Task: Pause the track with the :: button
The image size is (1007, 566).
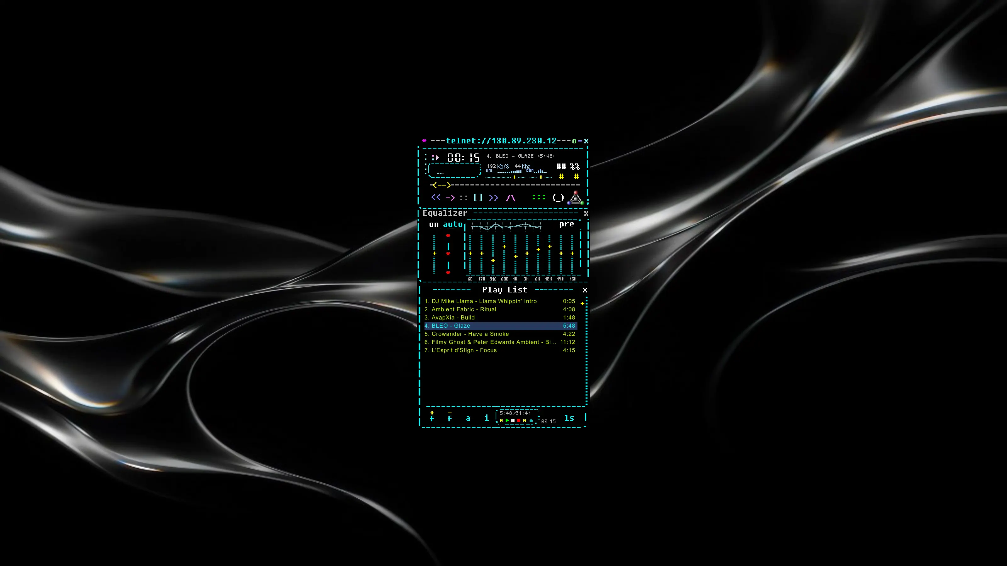Action: tap(464, 198)
